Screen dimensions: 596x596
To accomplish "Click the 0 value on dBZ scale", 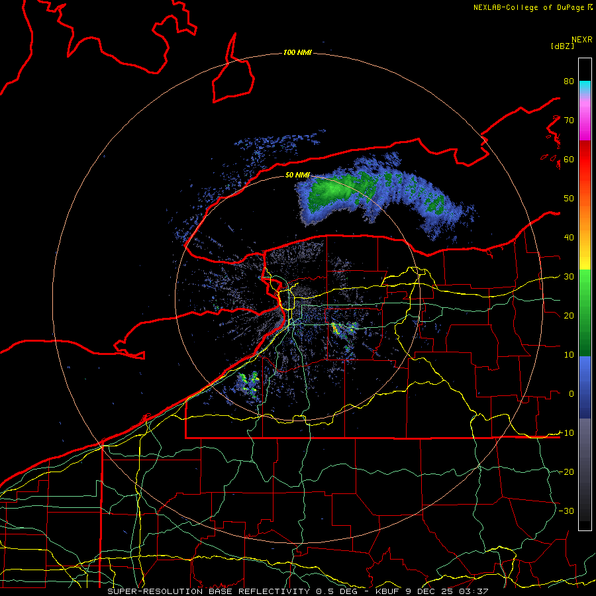I will (571, 394).
